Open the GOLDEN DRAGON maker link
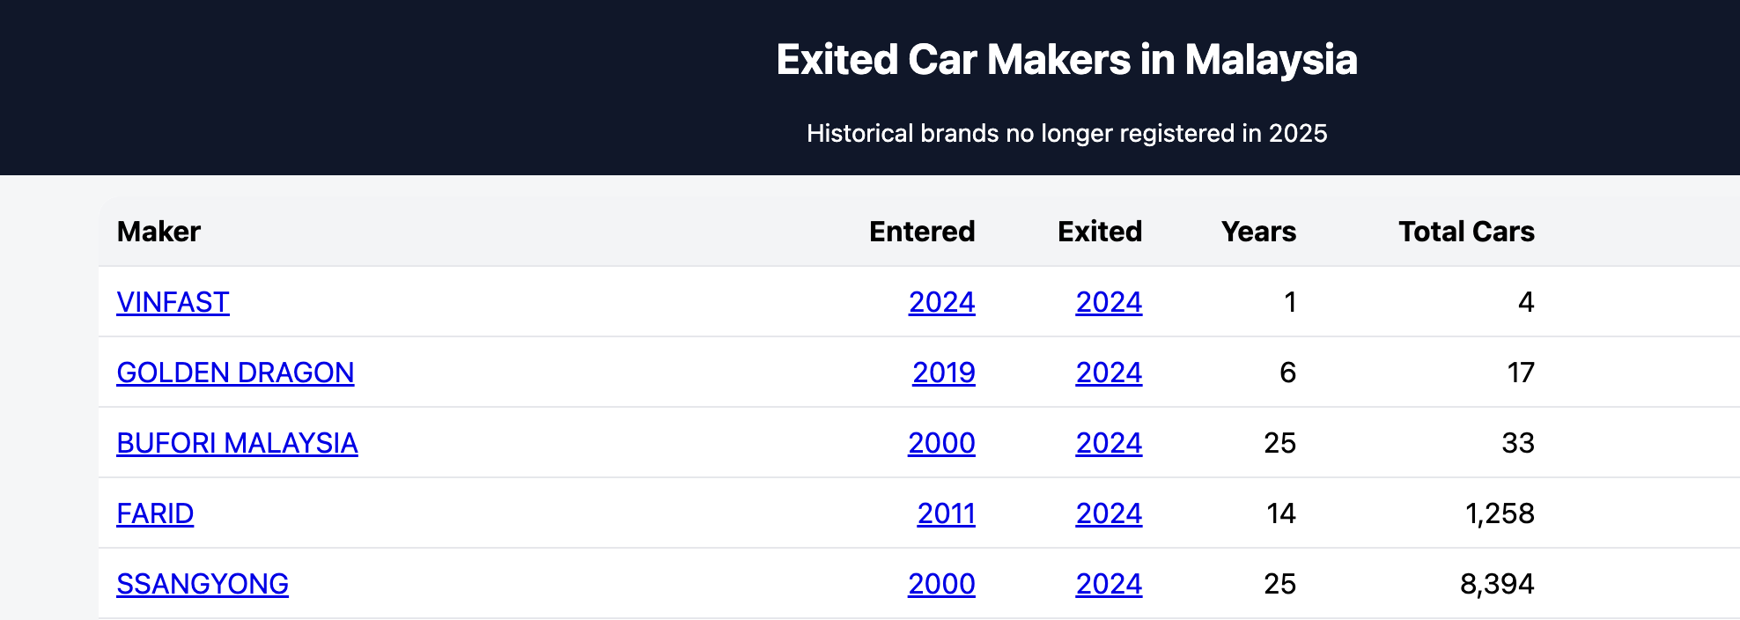Viewport: 1740px width, 620px height. click(235, 373)
